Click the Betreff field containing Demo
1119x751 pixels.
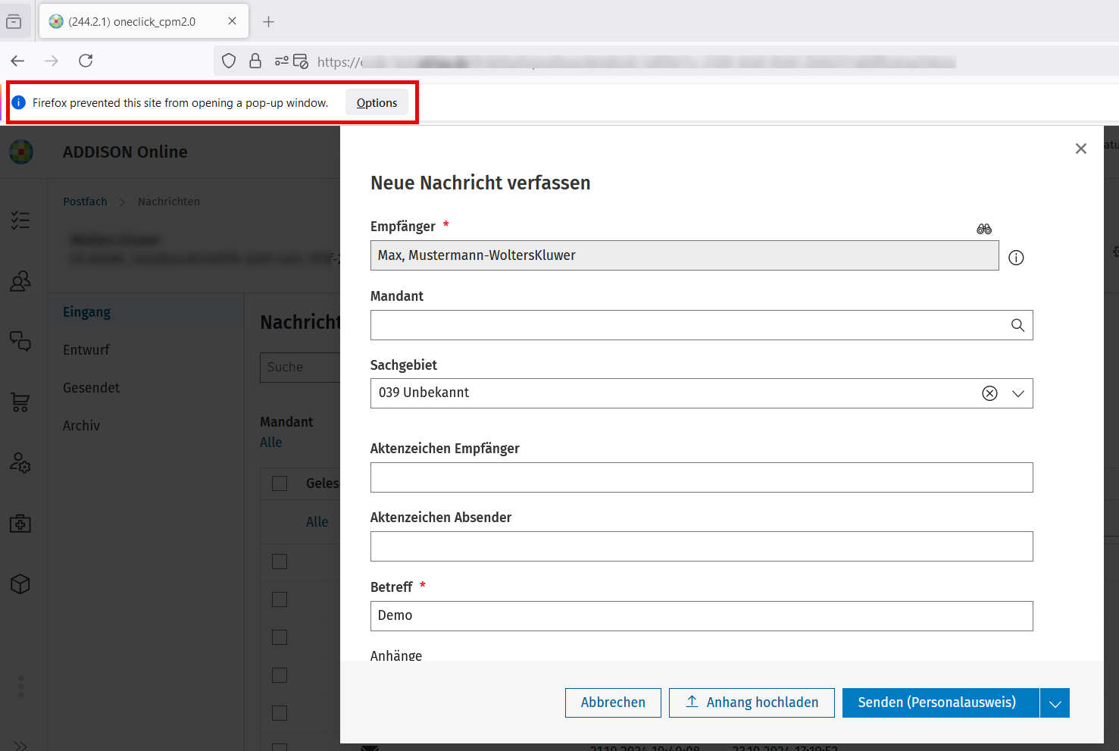(x=702, y=616)
